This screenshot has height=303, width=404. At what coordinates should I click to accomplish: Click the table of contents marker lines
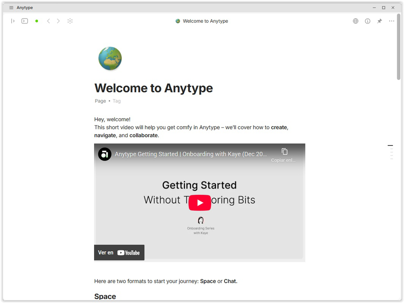pos(391,152)
